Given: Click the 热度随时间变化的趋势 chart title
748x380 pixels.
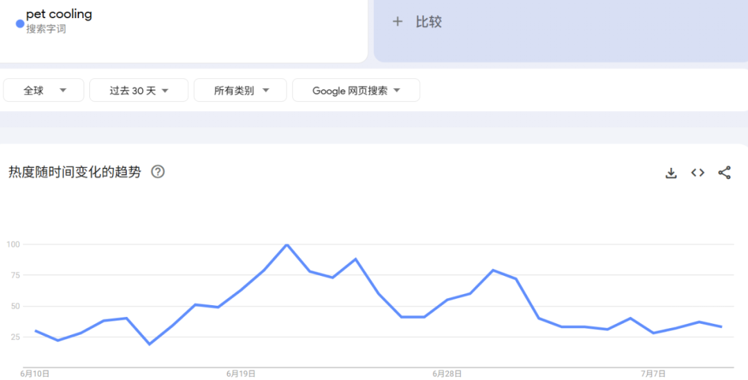Looking at the screenshot, I should pos(75,172).
